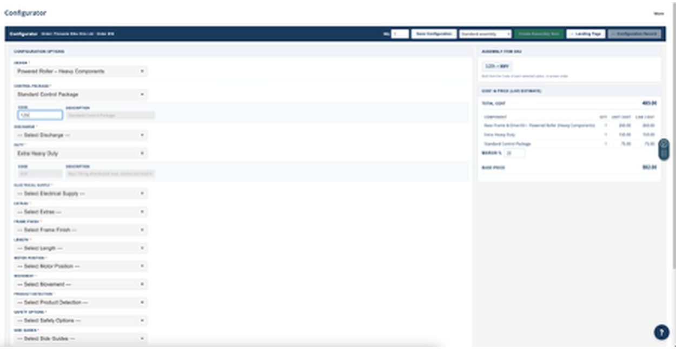Viewport: 676px width, 349px height.
Task: Open the Select Extras dropdown
Action: click(81, 212)
